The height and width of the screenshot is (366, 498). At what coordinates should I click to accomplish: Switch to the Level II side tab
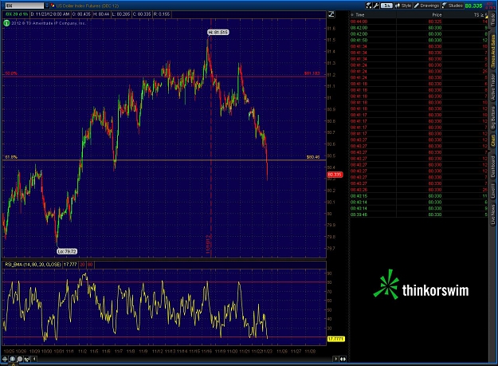pyautogui.click(x=493, y=191)
